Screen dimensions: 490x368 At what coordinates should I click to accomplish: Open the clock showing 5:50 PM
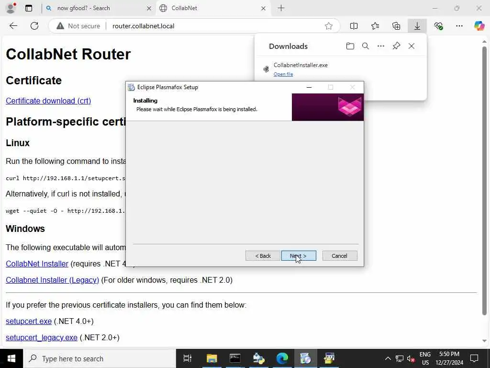click(449, 358)
